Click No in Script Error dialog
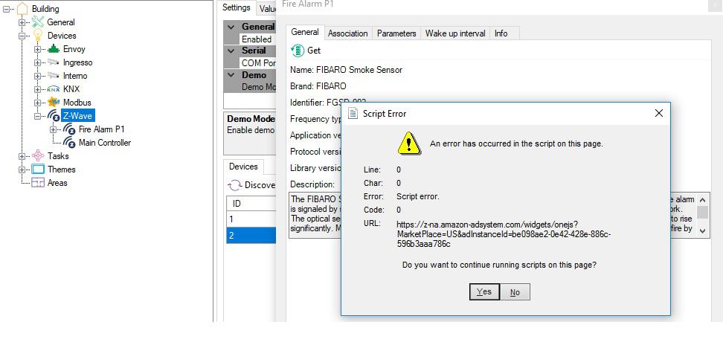723x342 pixels. tap(515, 292)
